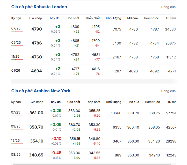The height and width of the screenshot is (165, 187).
Task: Click the volume value 10660
Action: pos(116,113)
